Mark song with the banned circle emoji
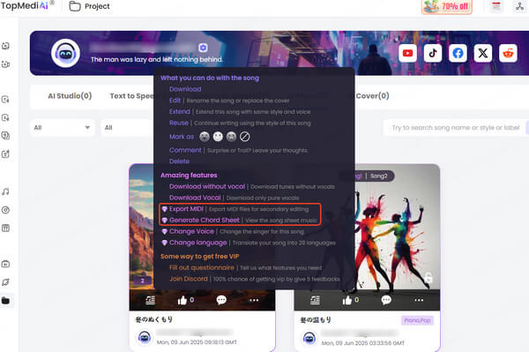Screen dimensions: 529x352 point(244,137)
